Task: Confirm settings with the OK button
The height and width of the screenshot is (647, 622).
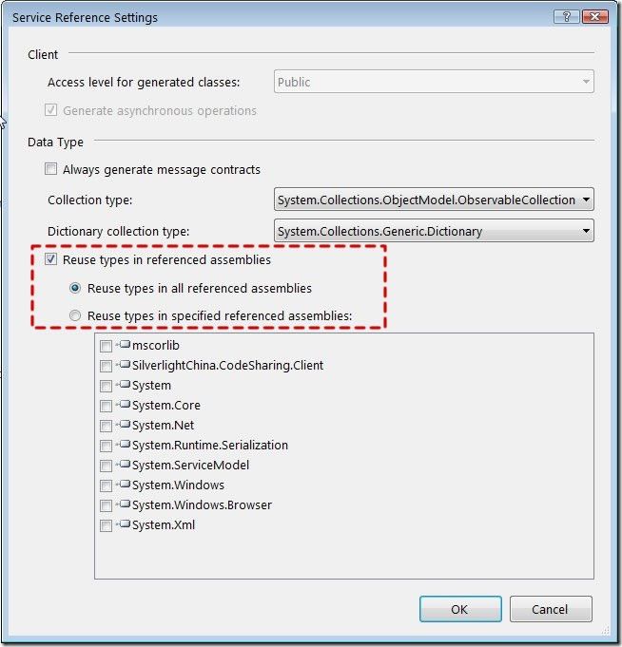Action: point(460,609)
